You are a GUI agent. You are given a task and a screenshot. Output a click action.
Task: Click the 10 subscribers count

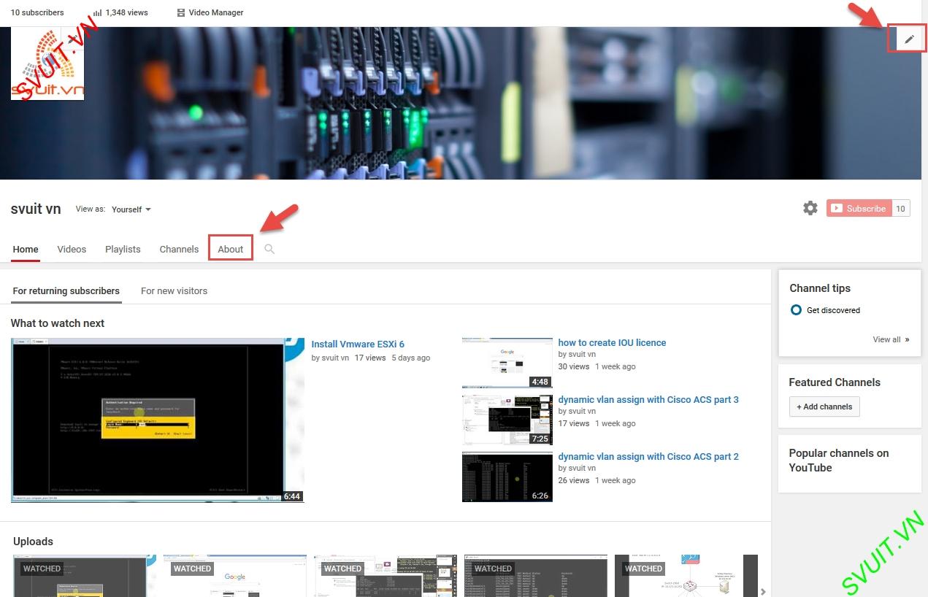click(x=37, y=12)
